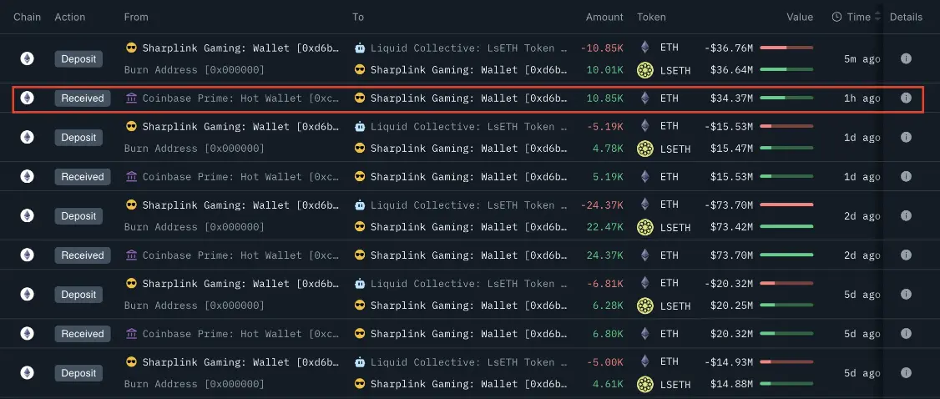This screenshot has height=399, width=940.
Task: Open details info icon for the 5m ago deposit
Action: pyautogui.click(x=906, y=58)
